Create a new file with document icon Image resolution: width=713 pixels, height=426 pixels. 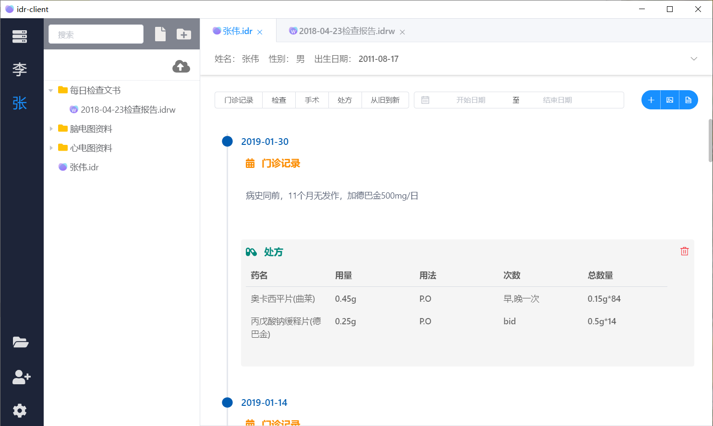pos(160,34)
